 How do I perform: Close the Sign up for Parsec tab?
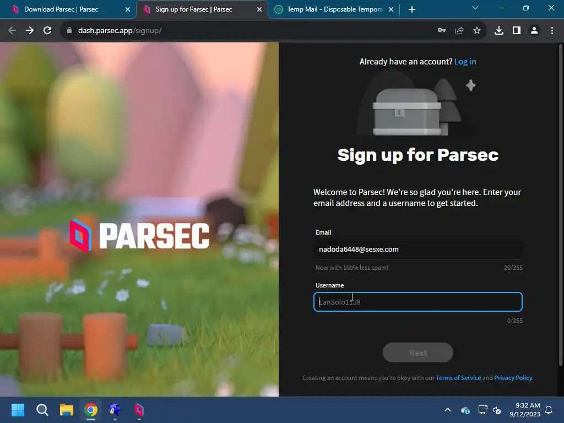pos(259,9)
